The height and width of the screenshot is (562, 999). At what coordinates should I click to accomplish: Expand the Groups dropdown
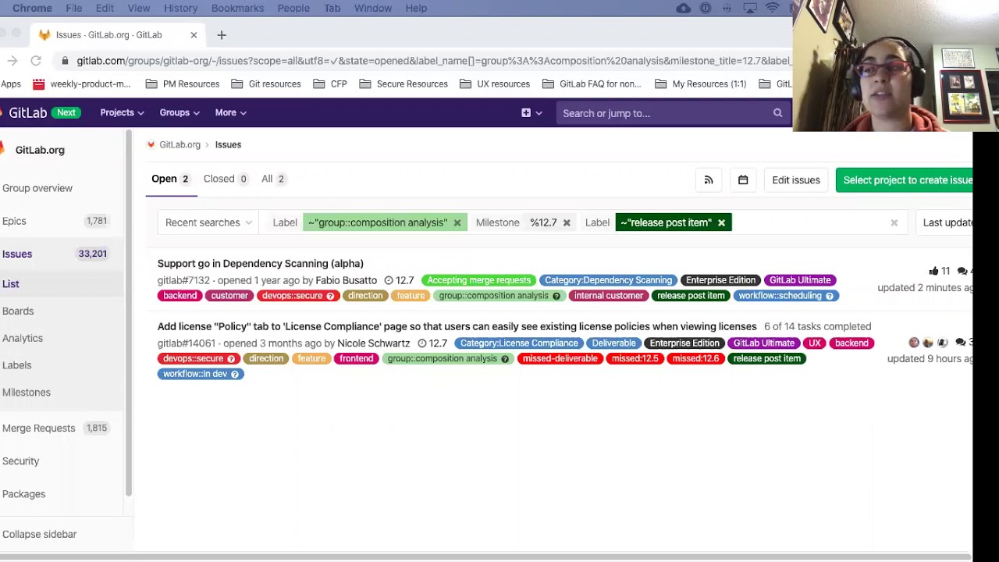coord(180,113)
